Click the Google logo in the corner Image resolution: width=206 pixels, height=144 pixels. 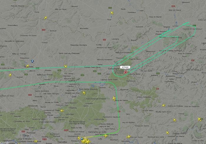(x=5, y=143)
